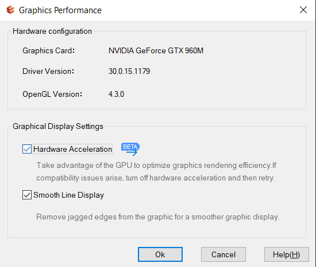
Task: Toggle the Hardware Acceleration checkbox
Action: coord(27,149)
